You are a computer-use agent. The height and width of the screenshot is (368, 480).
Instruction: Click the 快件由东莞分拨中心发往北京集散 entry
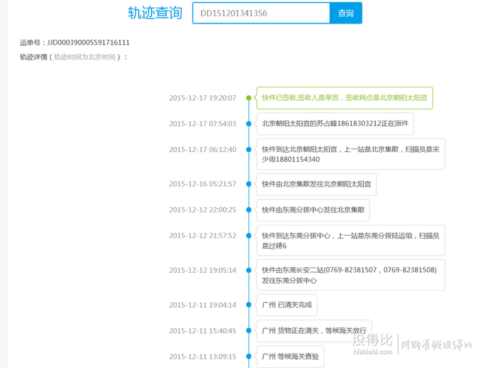pyautogui.click(x=313, y=210)
